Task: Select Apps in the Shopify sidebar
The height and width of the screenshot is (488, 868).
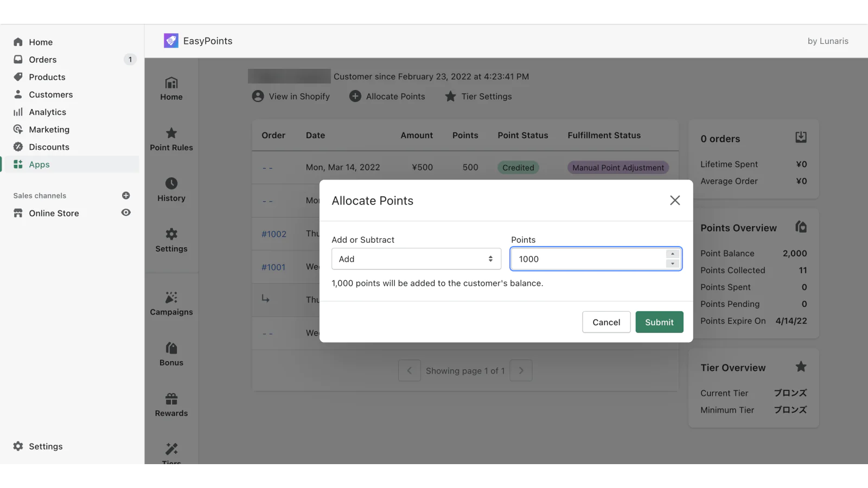Action: coord(39,164)
